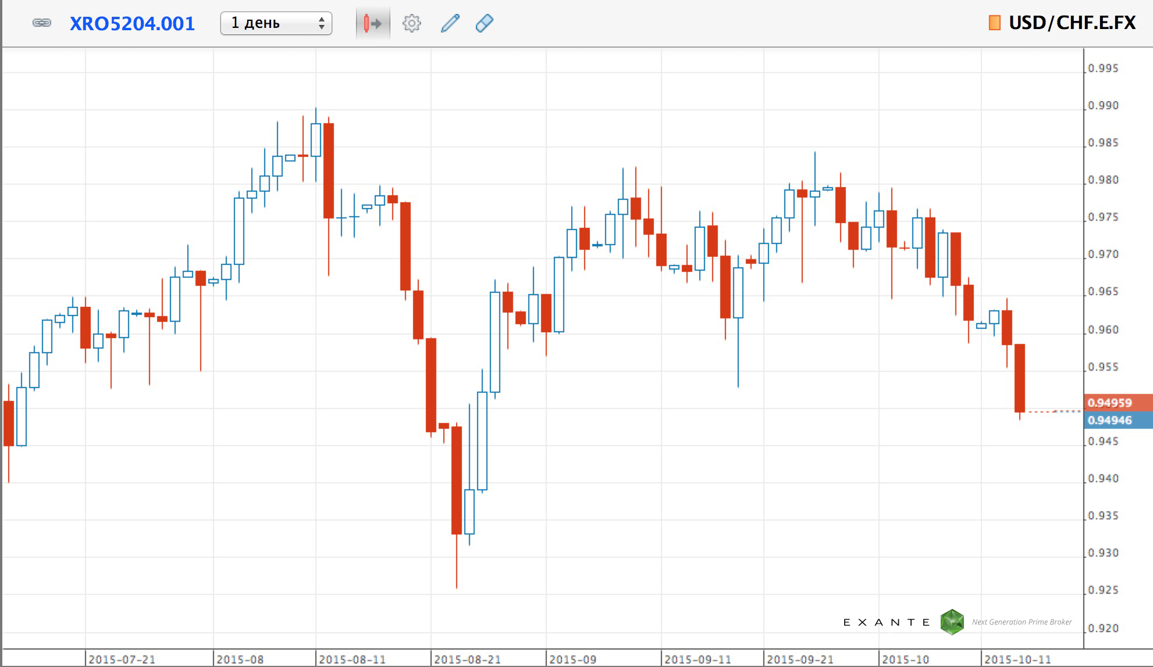This screenshot has height=667, width=1153.
Task: Open the XRO5204.001 account link
Action: [133, 24]
